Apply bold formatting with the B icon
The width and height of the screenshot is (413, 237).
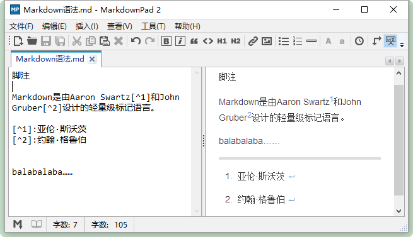point(166,41)
